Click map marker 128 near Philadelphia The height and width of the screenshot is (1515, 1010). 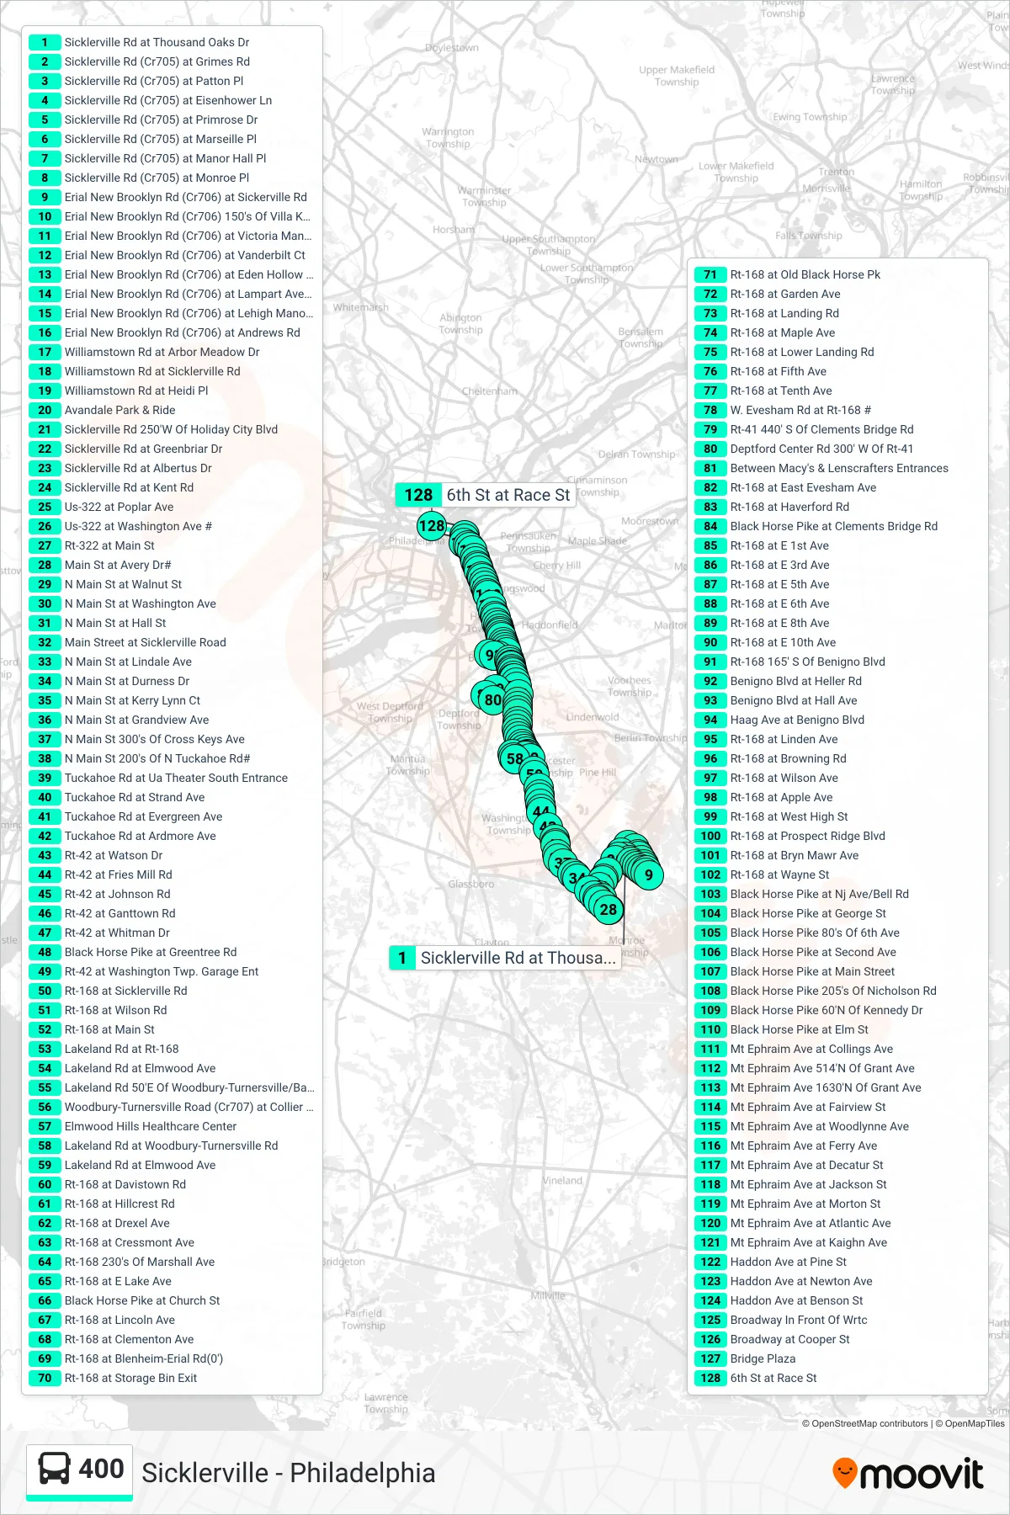click(x=431, y=526)
